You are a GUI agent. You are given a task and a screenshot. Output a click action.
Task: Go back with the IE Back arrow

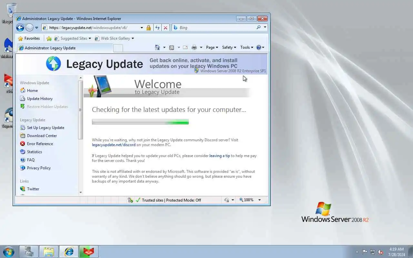pyautogui.click(x=20, y=28)
